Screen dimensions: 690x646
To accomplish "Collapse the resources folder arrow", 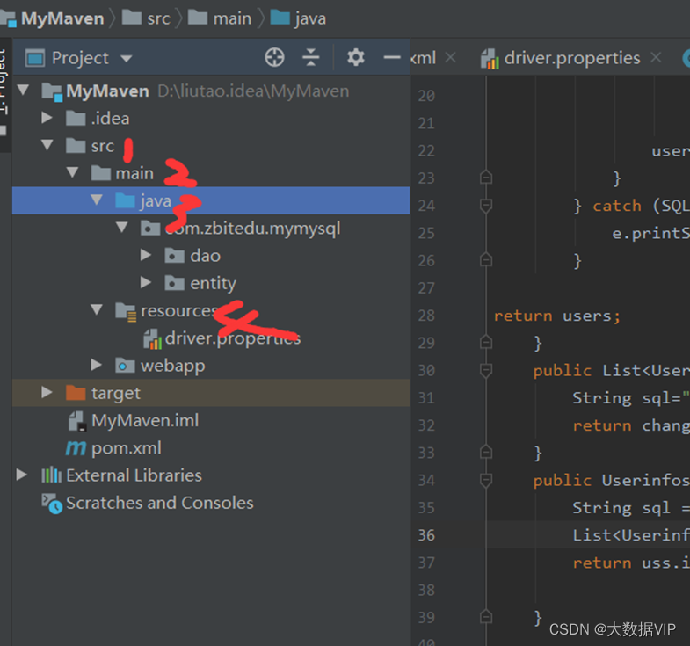I will [x=97, y=309].
